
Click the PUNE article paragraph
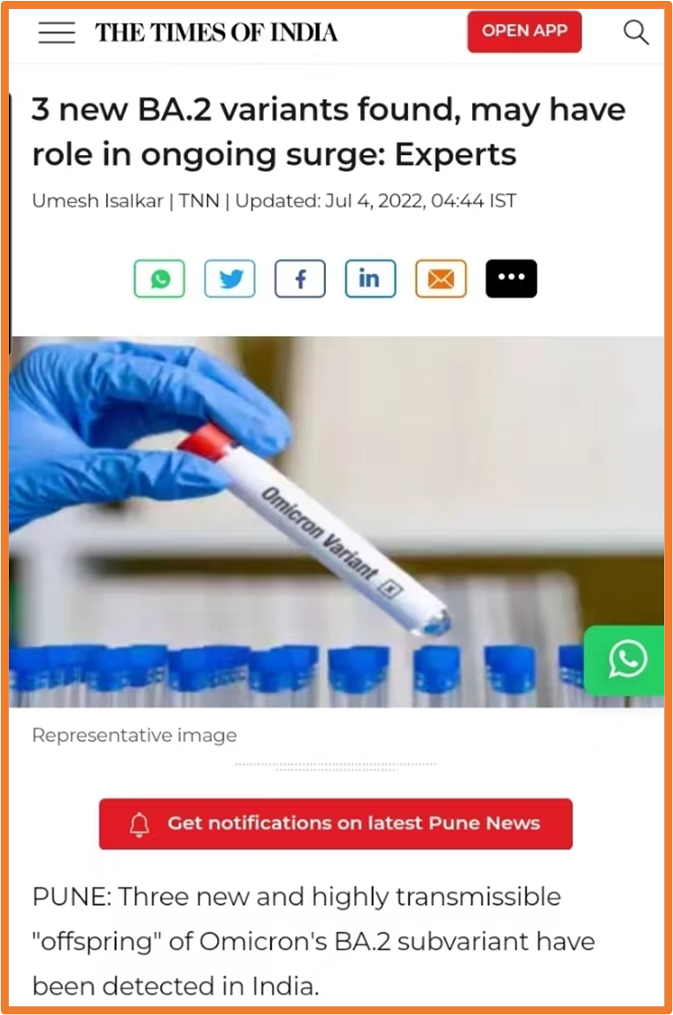(313, 941)
